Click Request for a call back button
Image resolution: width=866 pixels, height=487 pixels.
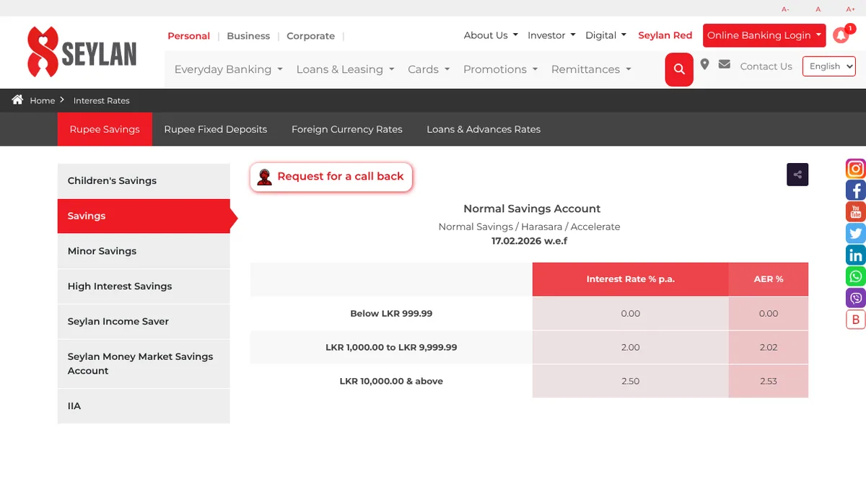pyautogui.click(x=331, y=177)
